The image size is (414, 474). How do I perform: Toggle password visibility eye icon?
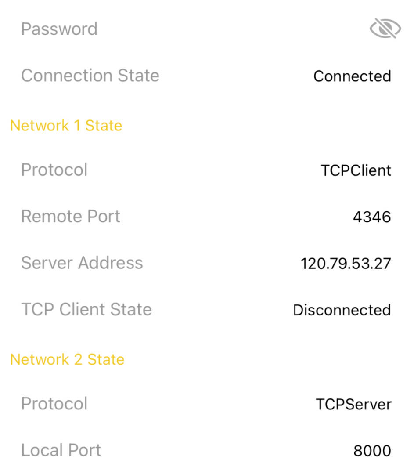tap(385, 29)
